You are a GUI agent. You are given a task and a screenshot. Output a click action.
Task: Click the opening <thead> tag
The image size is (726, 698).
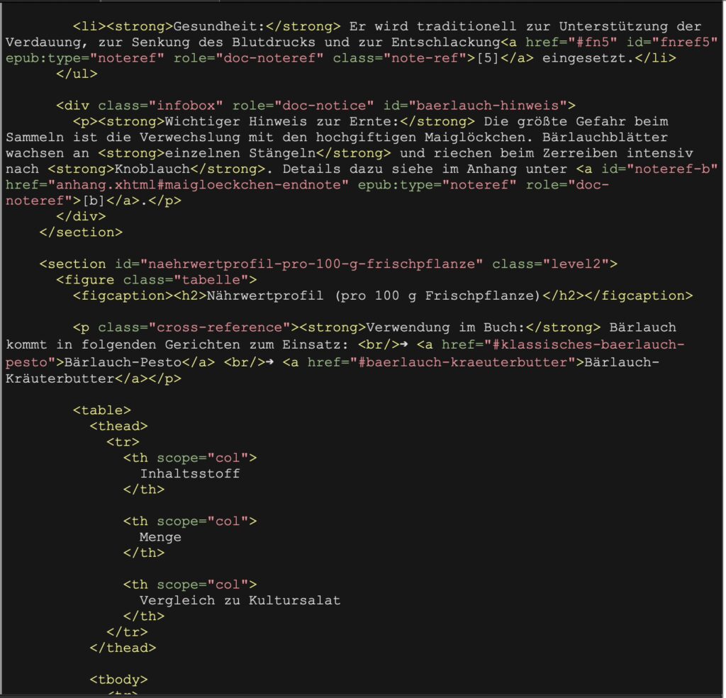(x=118, y=426)
